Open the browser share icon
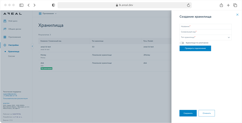Screen dimensions: 242x123 click(x=221, y=5)
